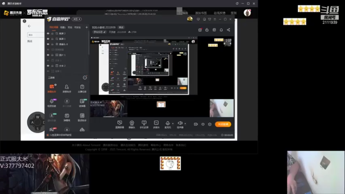Open the video co-stream microphone tool
345x194 pixels.
point(52,103)
